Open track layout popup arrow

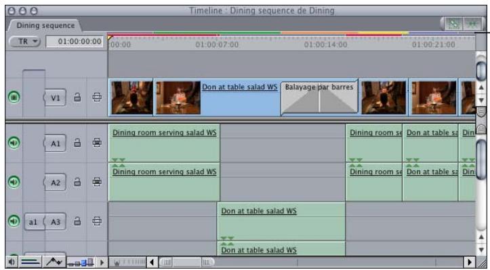[x=102, y=262]
